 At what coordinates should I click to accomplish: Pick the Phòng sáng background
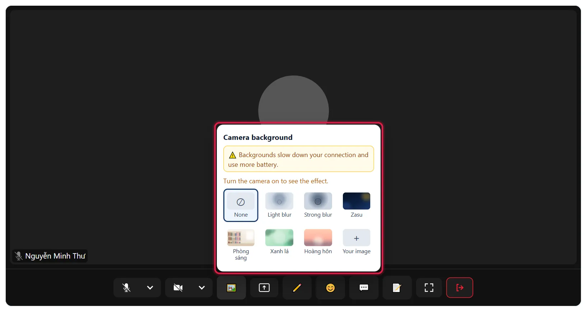coord(241,245)
